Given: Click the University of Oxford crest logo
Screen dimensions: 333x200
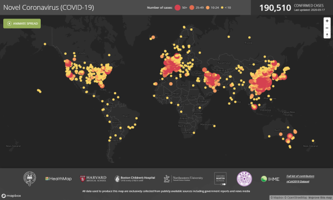Looking at the screenshot, I should [x=30, y=179].
